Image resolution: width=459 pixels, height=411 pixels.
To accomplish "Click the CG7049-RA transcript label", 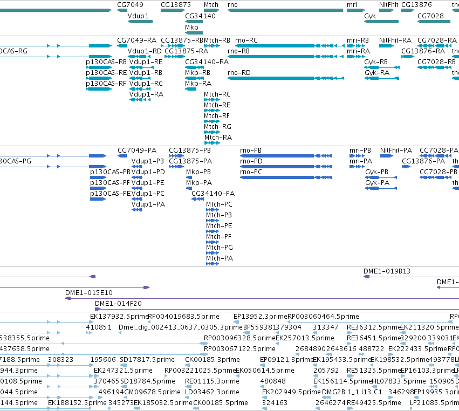I will point(136,40).
